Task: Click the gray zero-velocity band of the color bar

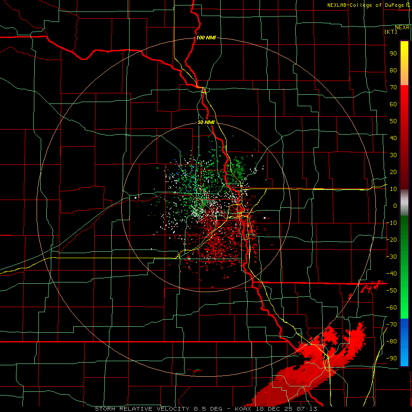Action: (404, 202)
